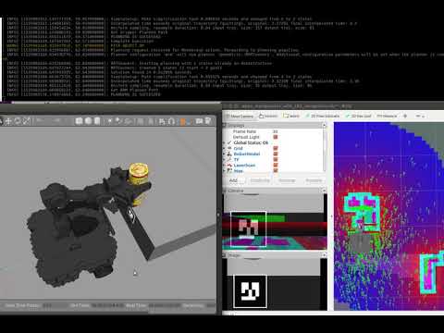Select RobotModel label in Displays tree

pyautogui.click(x=247, y=154)
